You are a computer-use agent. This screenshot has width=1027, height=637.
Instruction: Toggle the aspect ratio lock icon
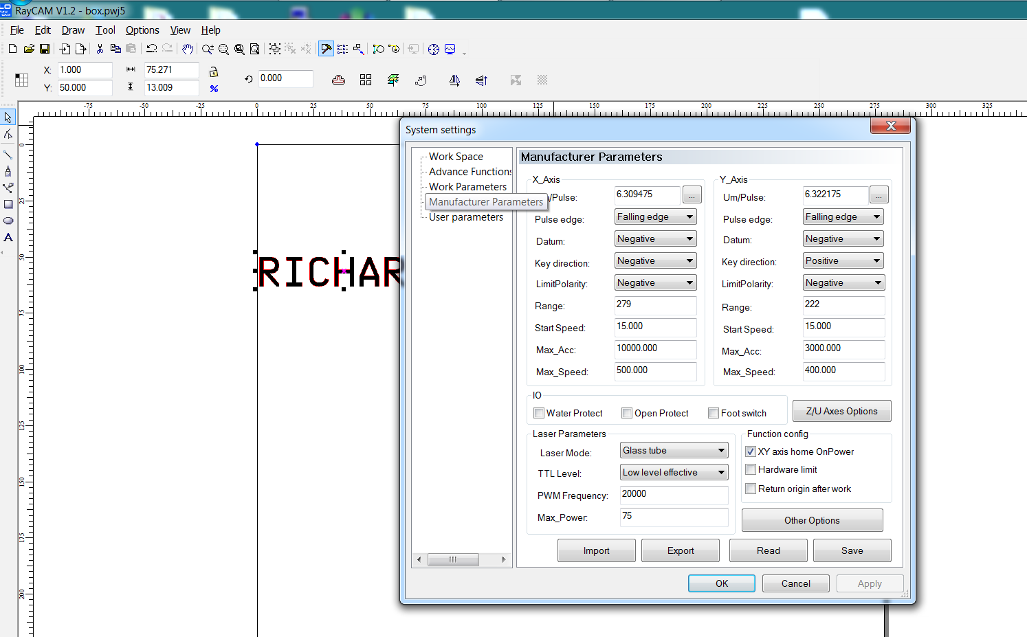coord(214,72)
